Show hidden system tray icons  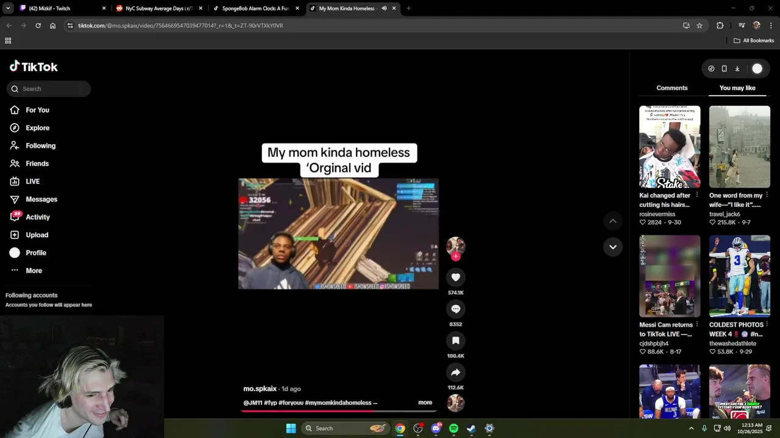(691, 428)
